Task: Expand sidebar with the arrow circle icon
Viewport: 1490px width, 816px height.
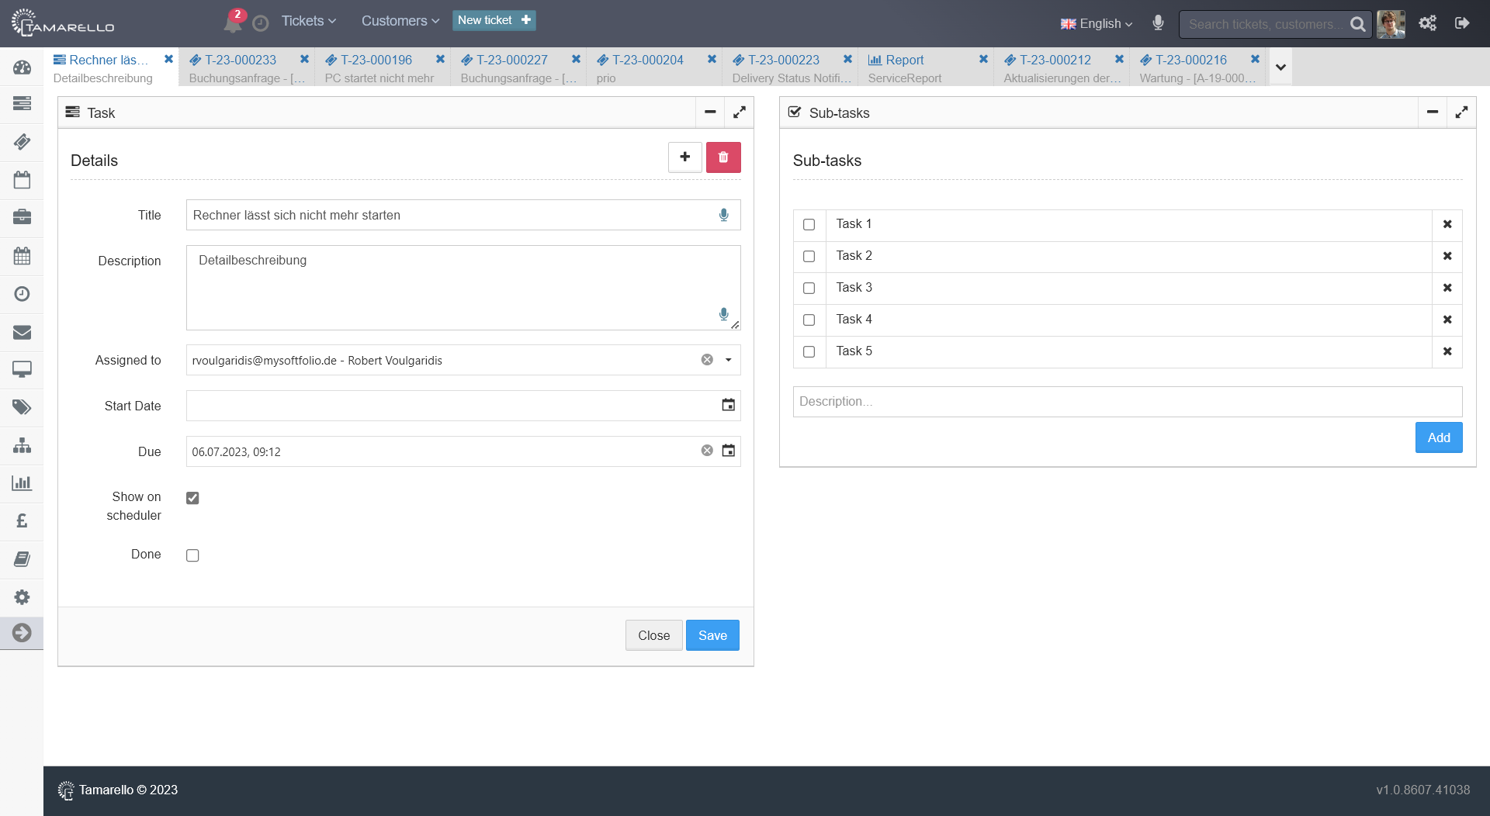Action: coord(22,633)
